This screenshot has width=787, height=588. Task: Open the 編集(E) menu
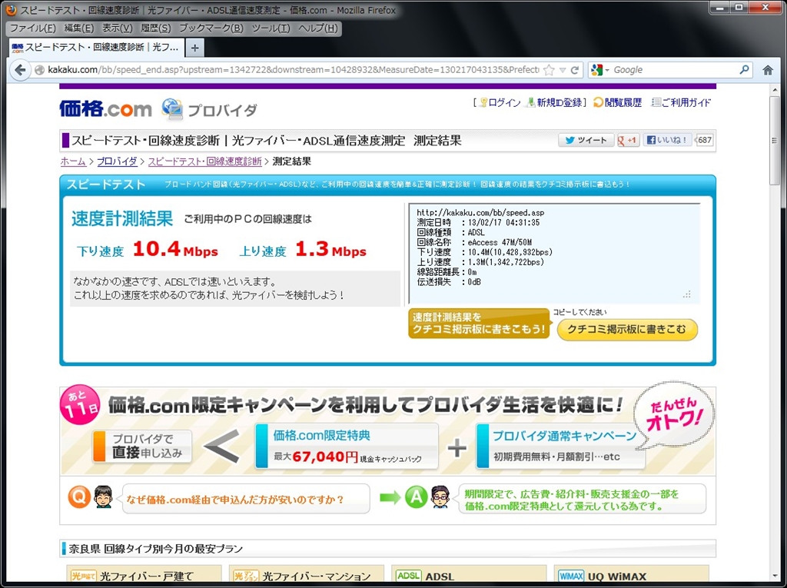79,28
